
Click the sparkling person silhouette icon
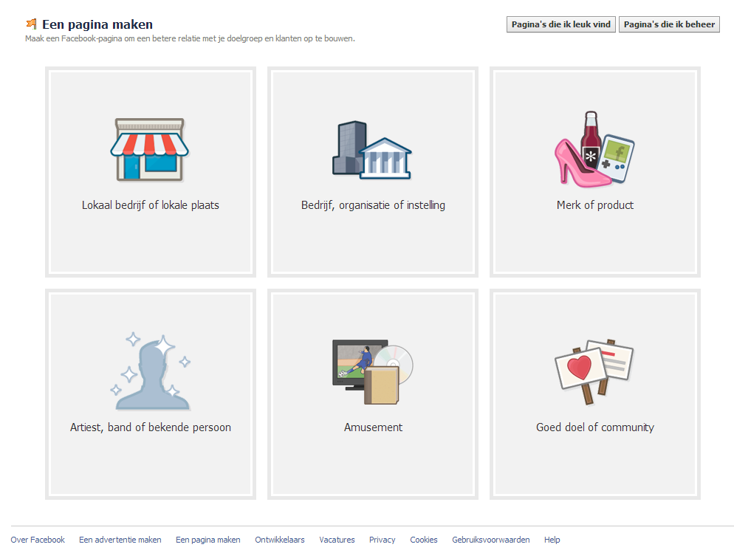pos(150,371)
